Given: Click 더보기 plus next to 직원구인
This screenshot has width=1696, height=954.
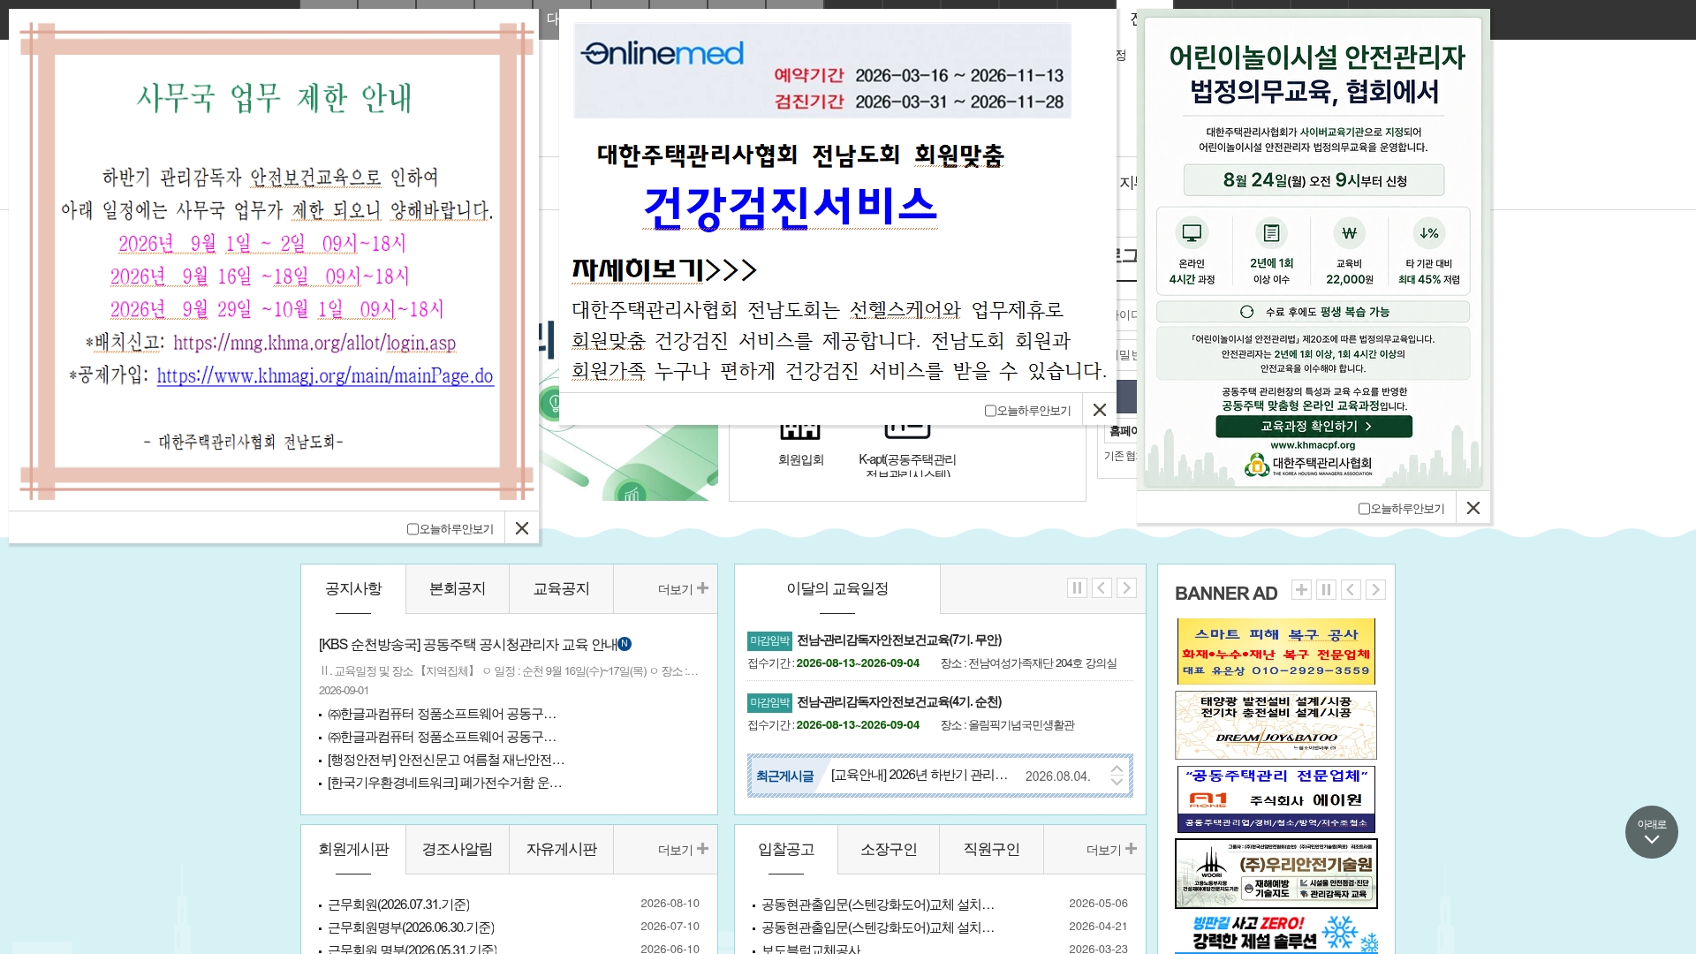Looking at the screenshot, I should click(x=1111, y=850).
